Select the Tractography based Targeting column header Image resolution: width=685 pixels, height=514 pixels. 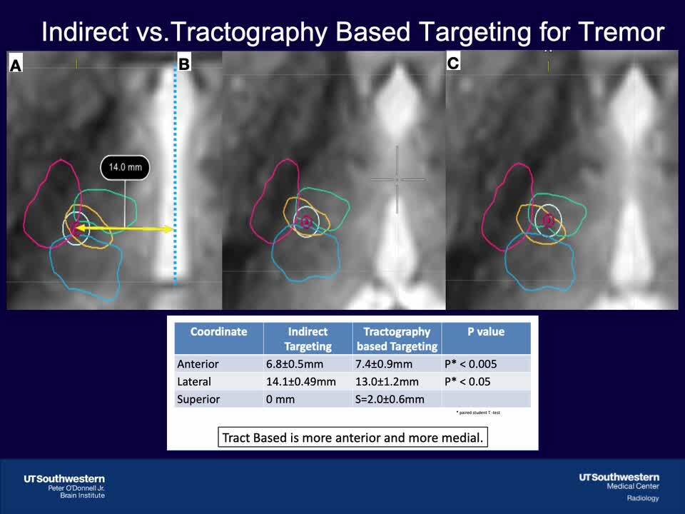pos(397,339)
